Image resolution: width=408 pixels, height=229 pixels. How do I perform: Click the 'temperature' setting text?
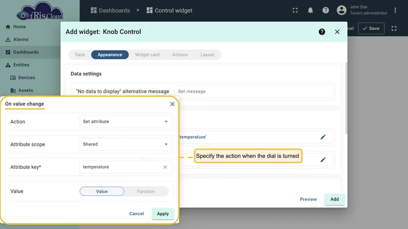click(x=193, y=137)
